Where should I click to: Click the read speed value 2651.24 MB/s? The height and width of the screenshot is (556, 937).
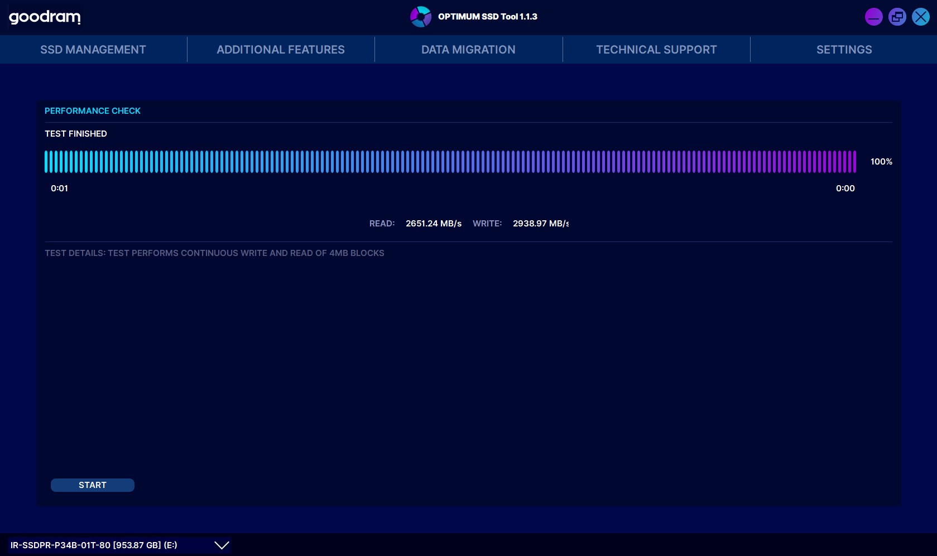tap(433, 224)
